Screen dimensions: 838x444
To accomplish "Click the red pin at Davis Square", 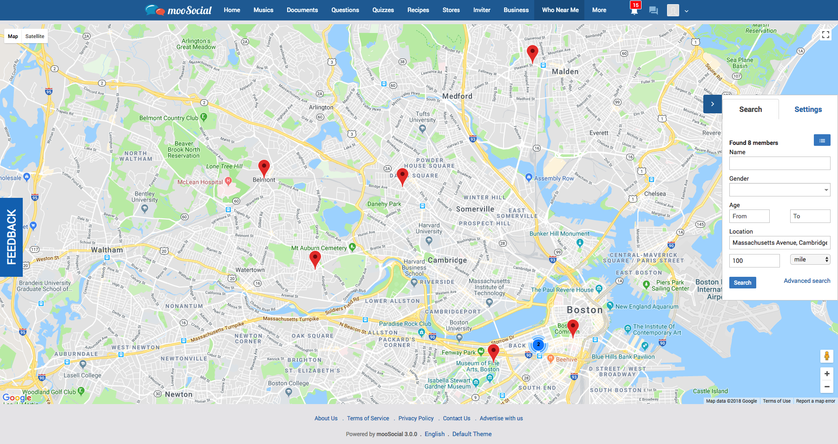I will tap(403, 176).
